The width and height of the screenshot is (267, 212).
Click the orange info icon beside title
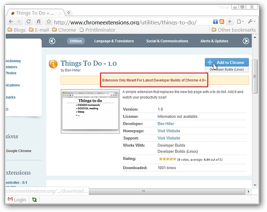(x=53, y=64)
